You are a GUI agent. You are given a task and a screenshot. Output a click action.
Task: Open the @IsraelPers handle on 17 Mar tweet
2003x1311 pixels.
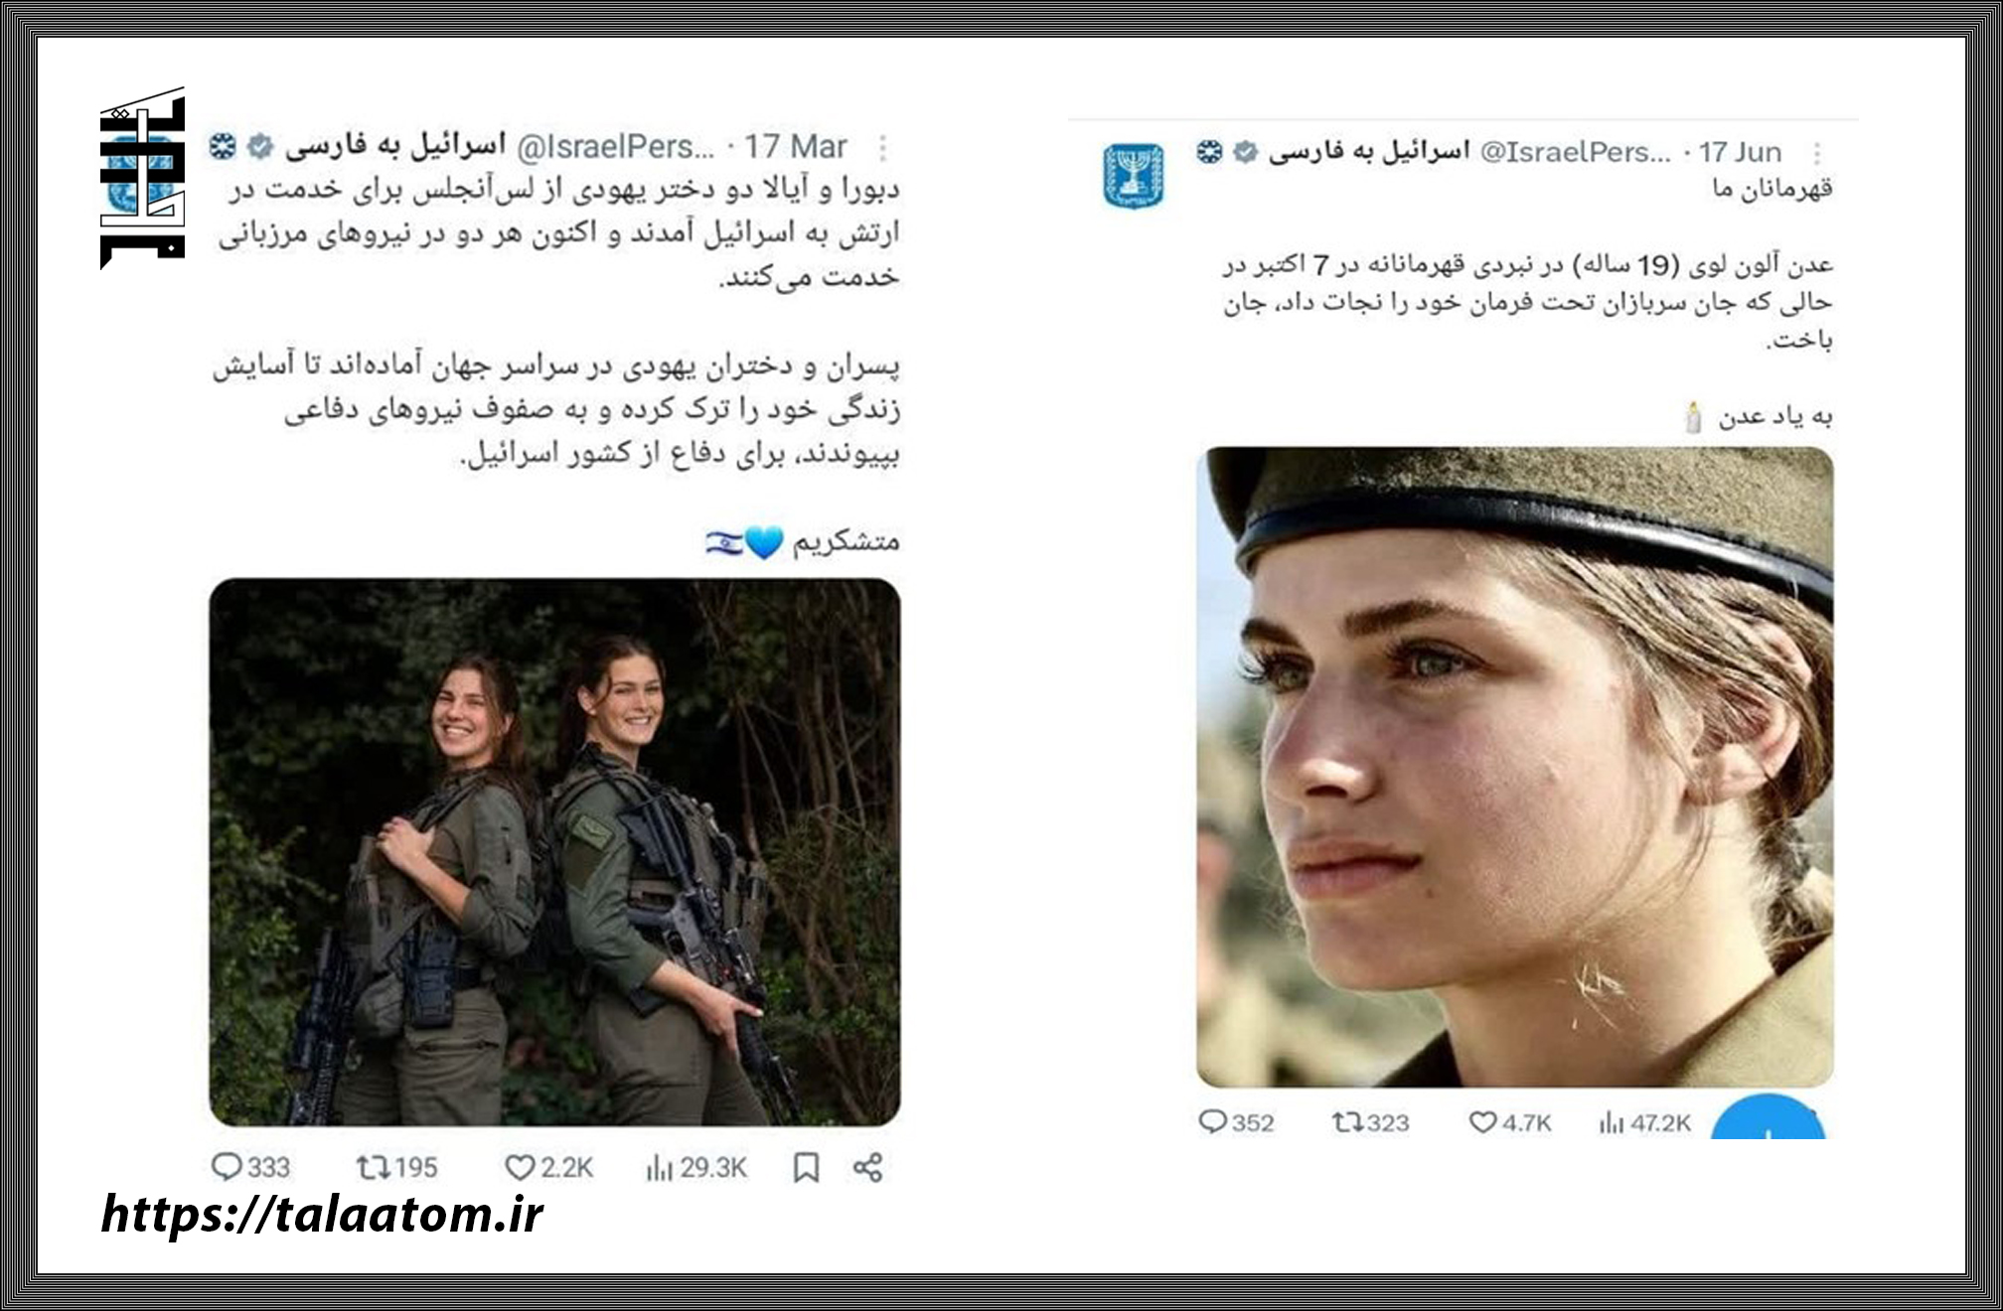pyautogui.click(x=615, y=147)
